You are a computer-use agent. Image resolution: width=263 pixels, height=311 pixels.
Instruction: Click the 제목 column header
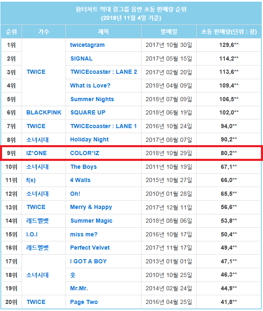[104, 32]
